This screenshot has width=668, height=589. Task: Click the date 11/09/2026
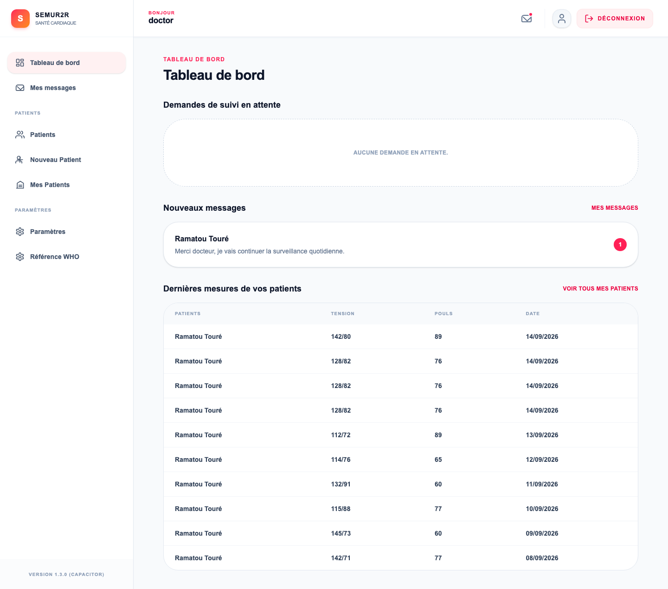[x=542, y=484]
